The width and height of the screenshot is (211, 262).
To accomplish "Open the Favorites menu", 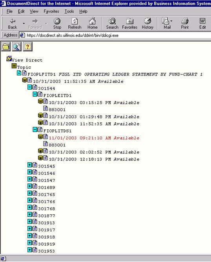I will (x=51, y=11).
